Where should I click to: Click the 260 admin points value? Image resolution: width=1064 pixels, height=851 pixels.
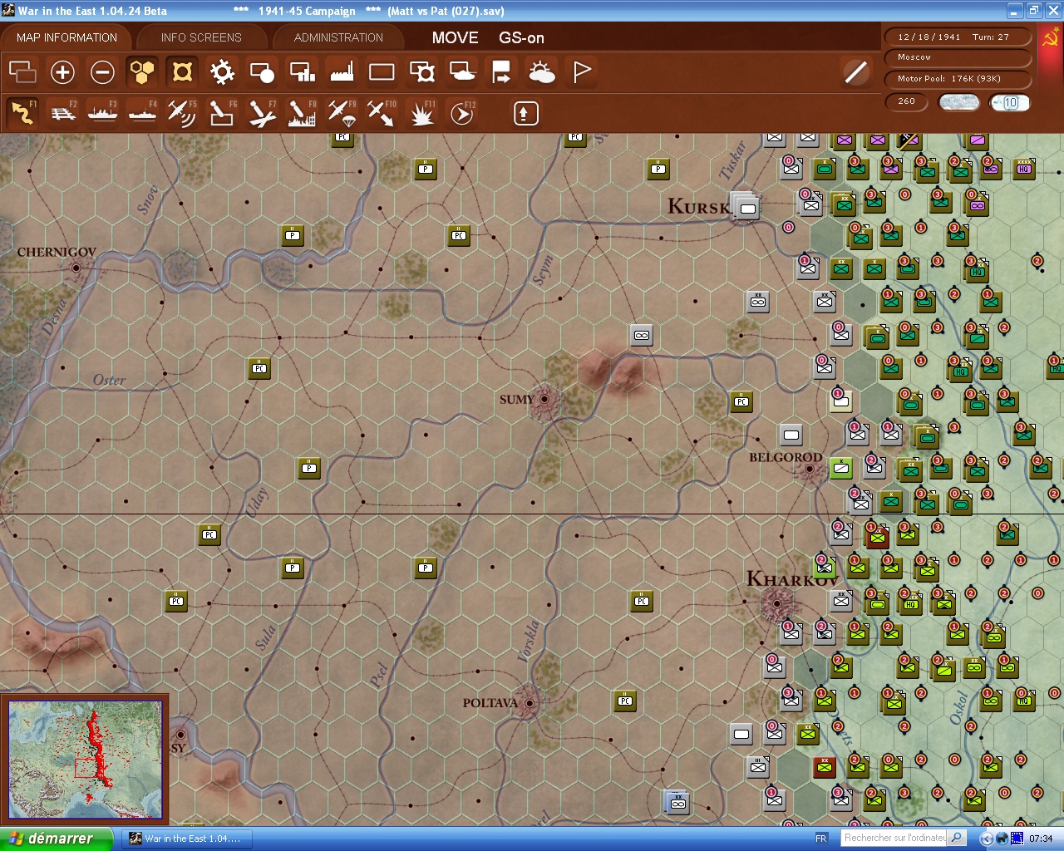pos(907,101)
